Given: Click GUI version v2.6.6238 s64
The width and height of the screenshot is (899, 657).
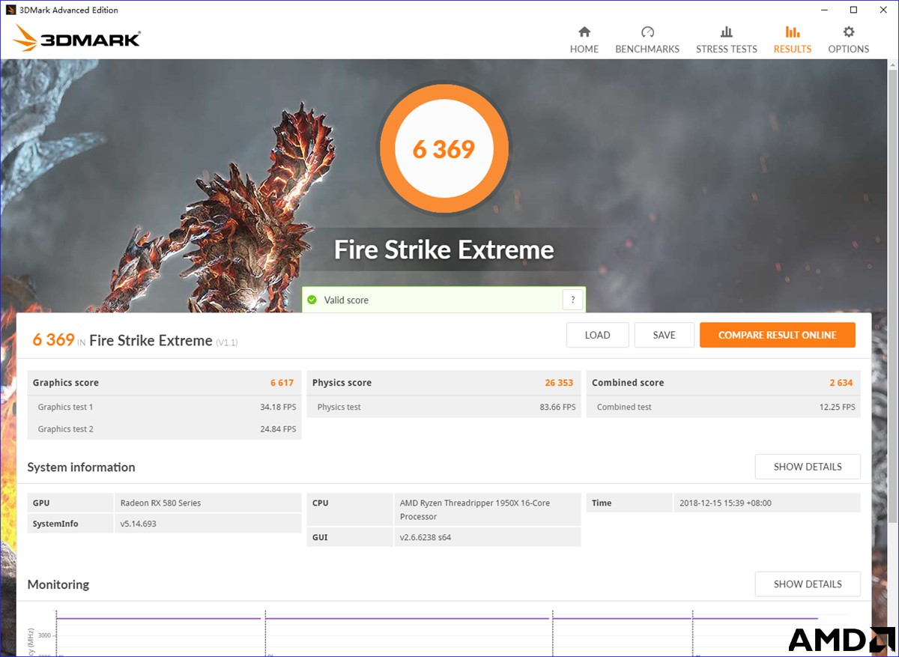Looking at the screenshot, I should (426, 537).
